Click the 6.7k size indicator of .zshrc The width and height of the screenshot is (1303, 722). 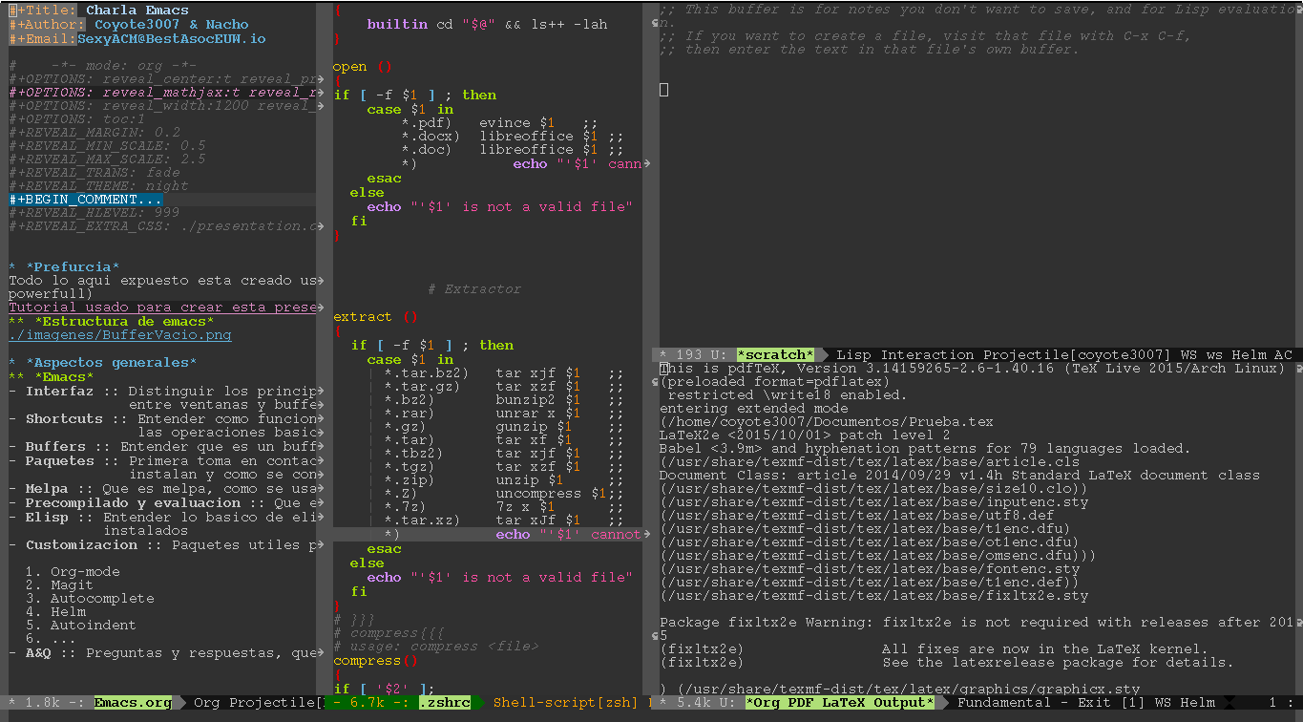368,703
